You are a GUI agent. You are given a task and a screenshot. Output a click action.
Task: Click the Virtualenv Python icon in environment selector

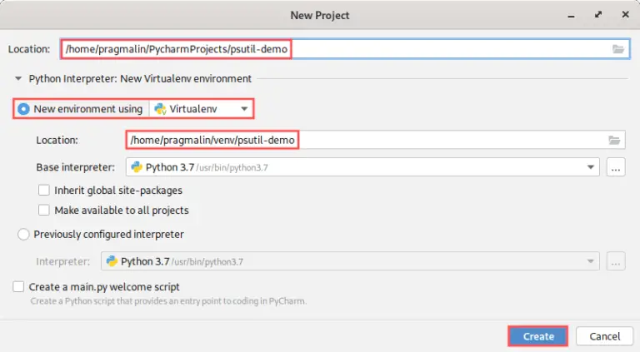tap(160, 109)
